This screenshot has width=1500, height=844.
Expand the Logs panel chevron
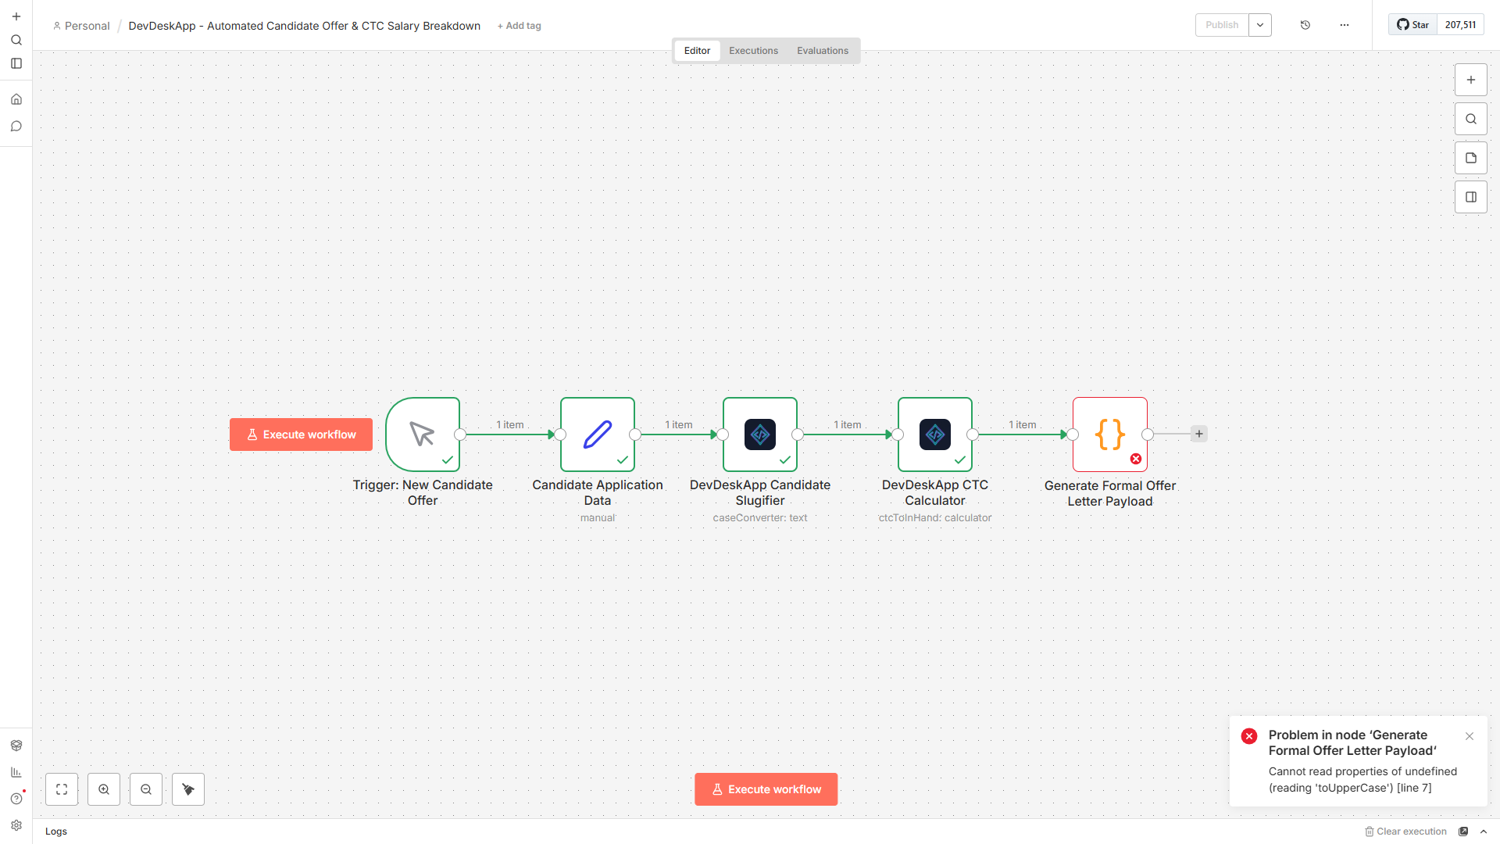pyautogui.click(x=1484, y=831)
